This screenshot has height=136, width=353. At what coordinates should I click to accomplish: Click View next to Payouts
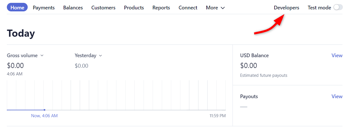tap(337, 96)
